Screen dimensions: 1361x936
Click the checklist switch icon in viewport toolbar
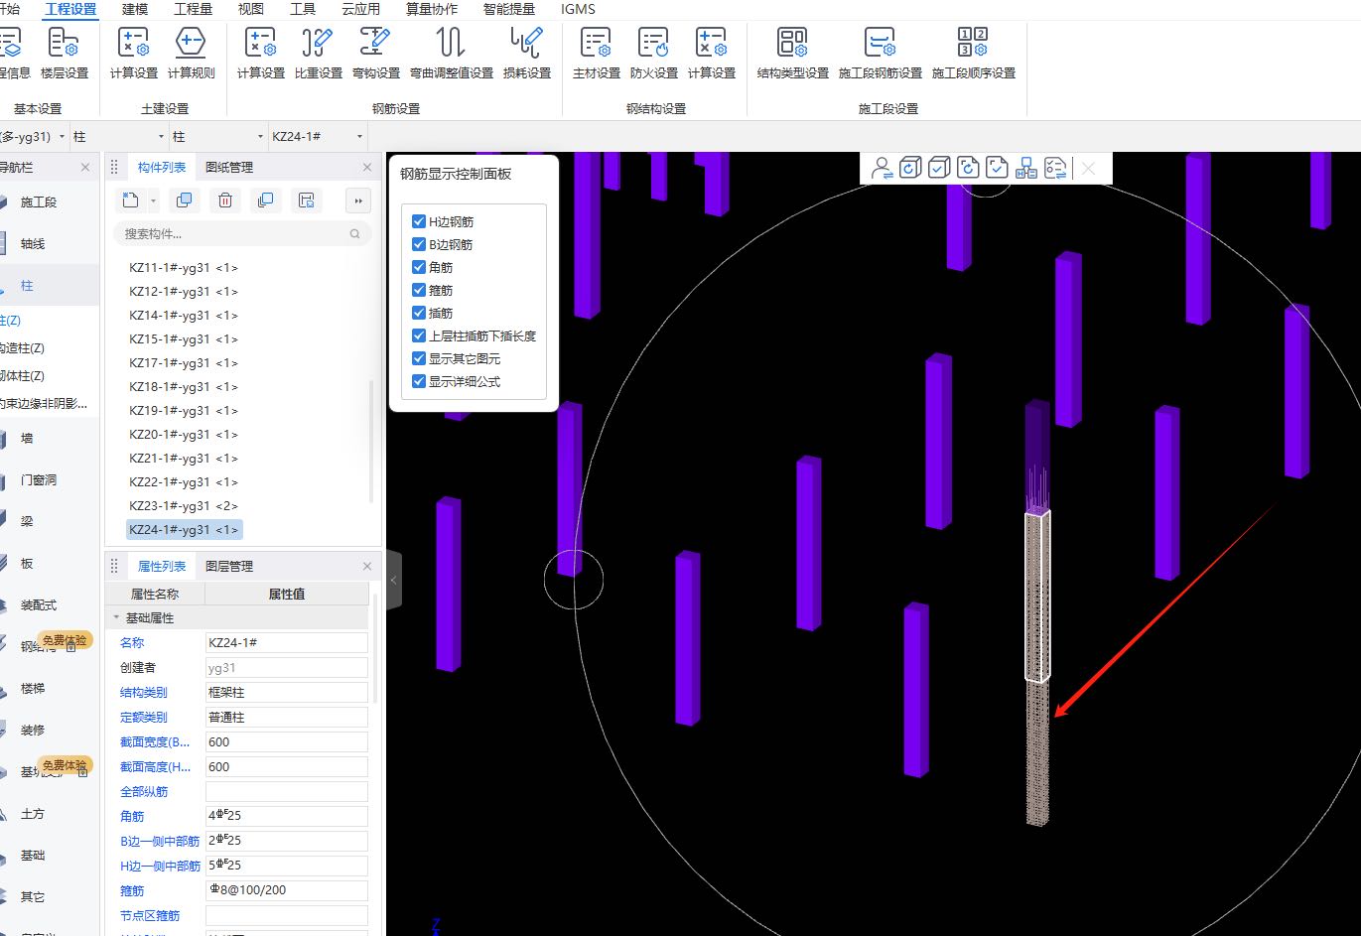point(1055,168)
